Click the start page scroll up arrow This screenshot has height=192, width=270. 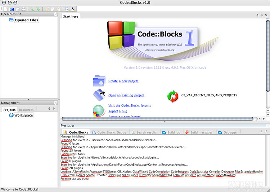268,110
